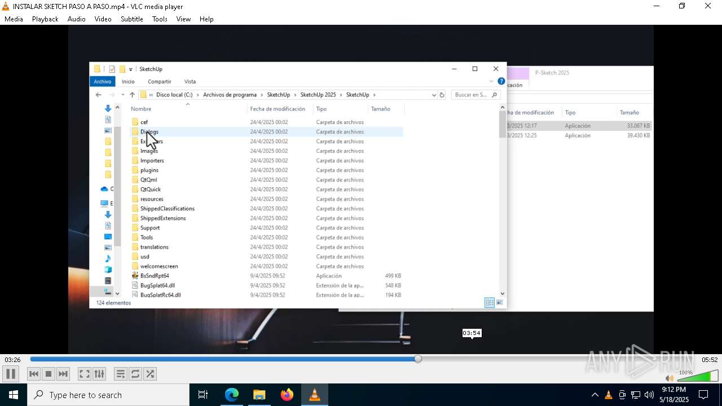
Task: Click the Compartir tab in Explorer video
Action: tap(160, 82)
